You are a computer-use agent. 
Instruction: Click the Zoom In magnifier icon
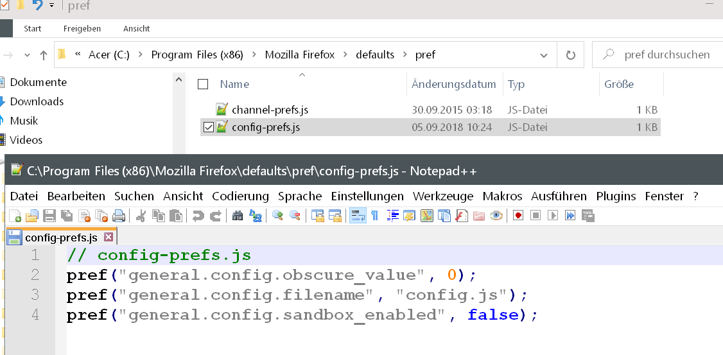tap(277, 215)
